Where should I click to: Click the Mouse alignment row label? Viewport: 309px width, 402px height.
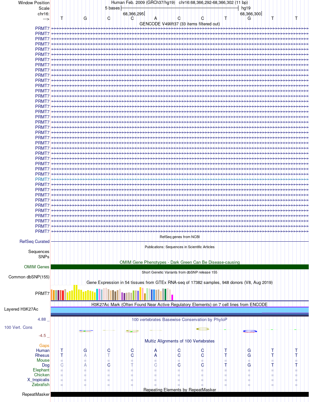pos(43,360)
